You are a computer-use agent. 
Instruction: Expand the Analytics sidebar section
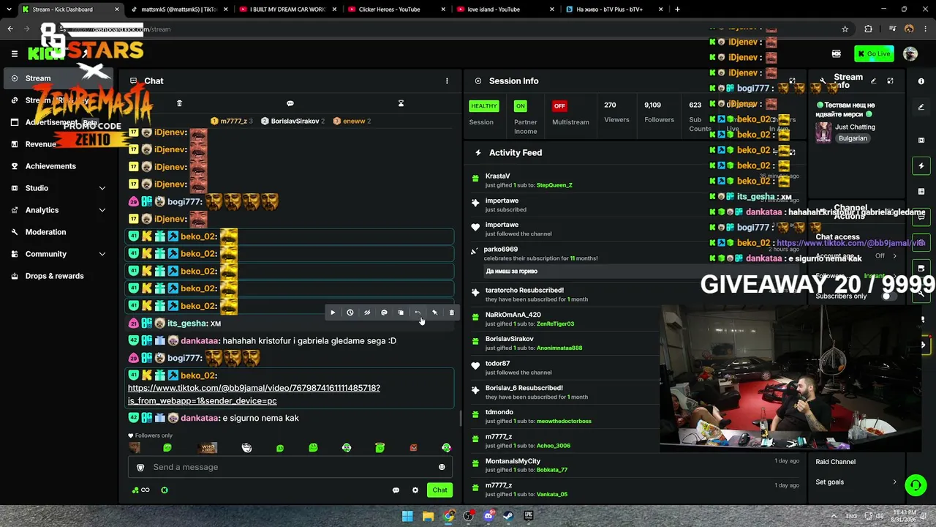pos(102,210)
